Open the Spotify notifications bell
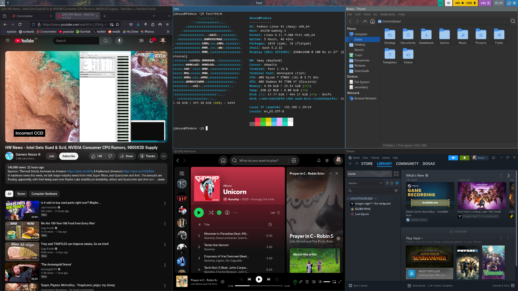This screenshot has width=518, height=291. (319, 160)
